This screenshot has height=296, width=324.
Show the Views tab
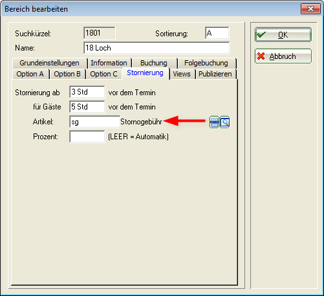coord(182,74)
